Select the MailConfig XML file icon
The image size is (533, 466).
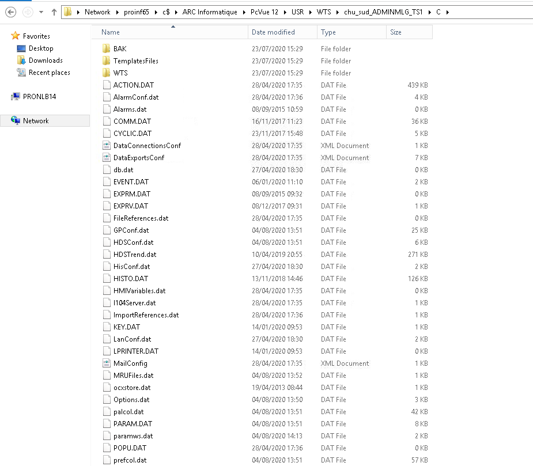[x=106, y=363]
